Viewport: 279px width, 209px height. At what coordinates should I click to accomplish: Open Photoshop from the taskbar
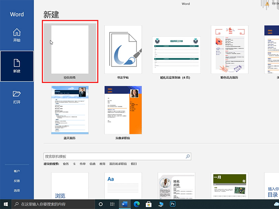coord(173,204)
